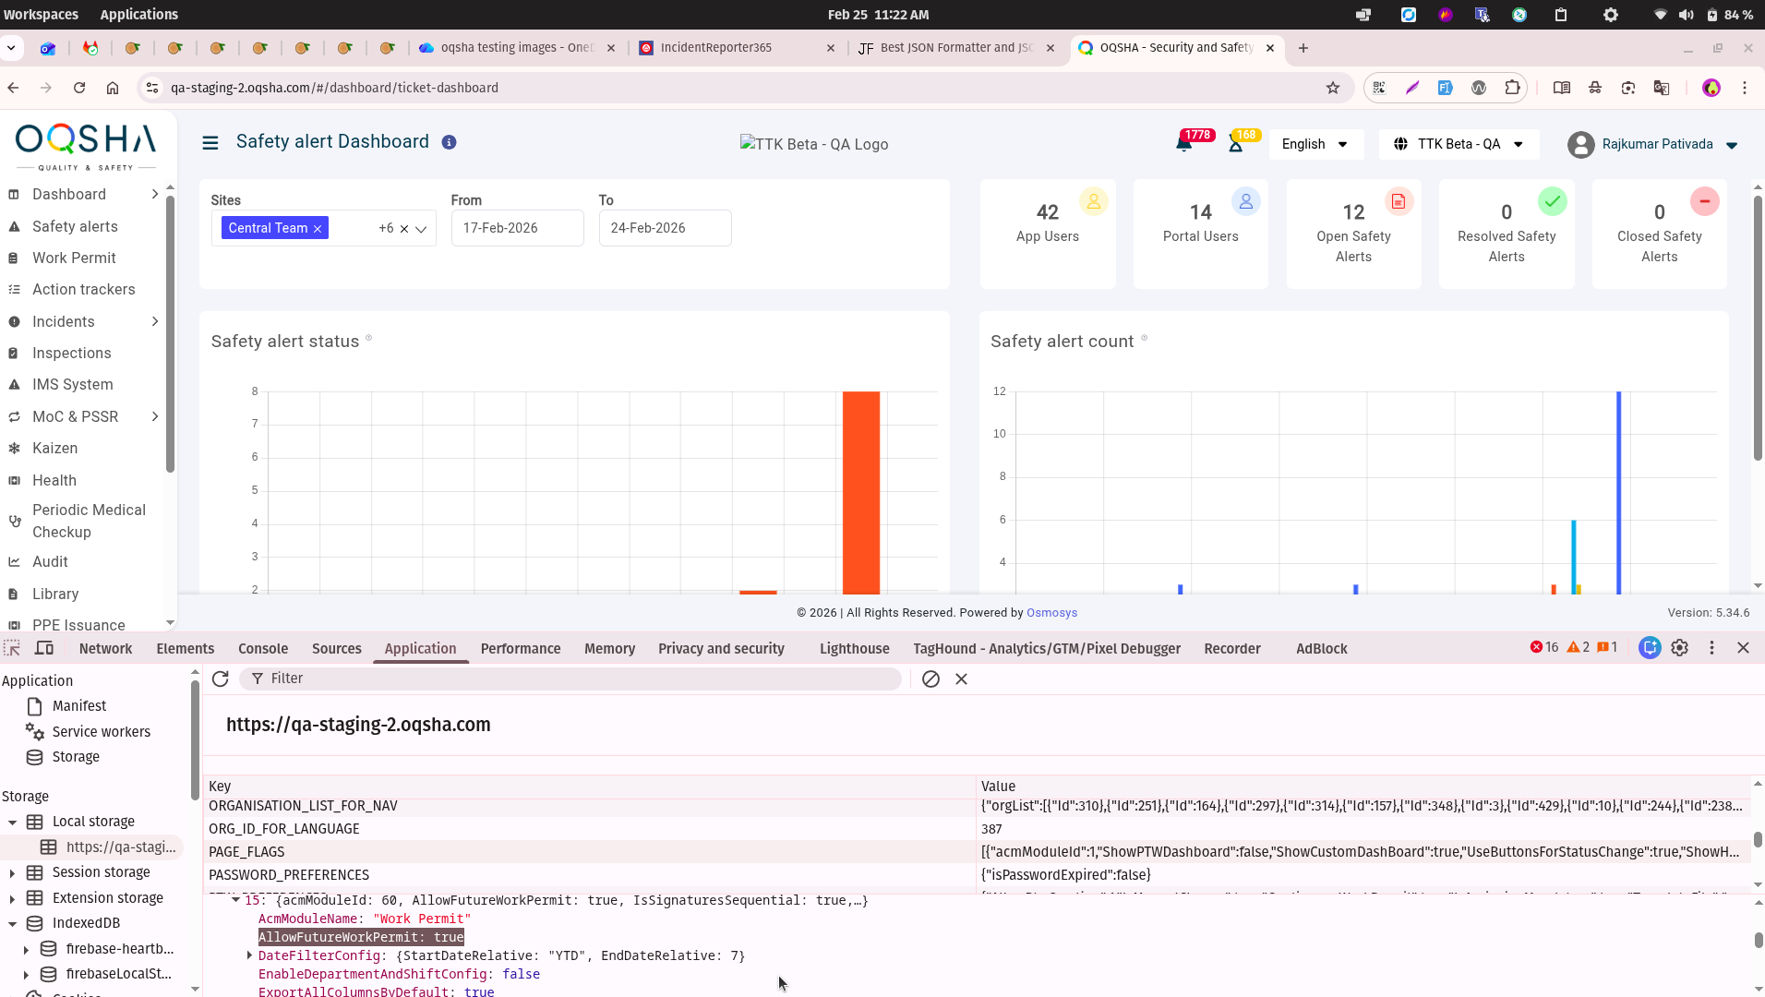Expand the DateFilterConfig object property
Image resolution: width=1765 pixels, height=997 pixels.
[249, 955]
